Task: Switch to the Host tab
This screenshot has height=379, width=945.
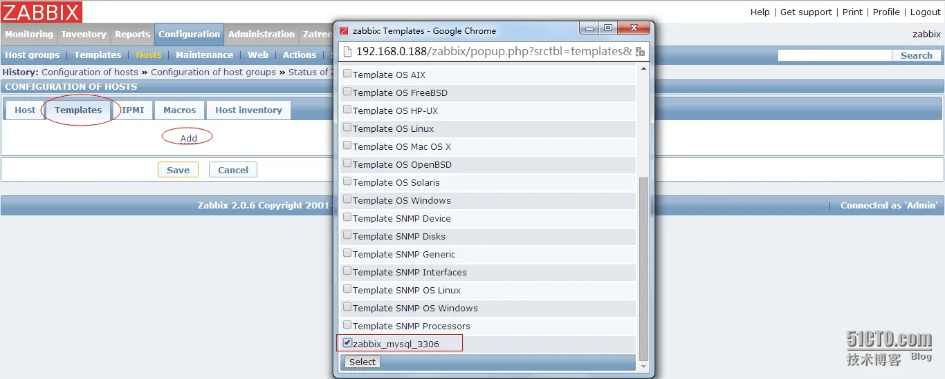Action: point(25,110)
